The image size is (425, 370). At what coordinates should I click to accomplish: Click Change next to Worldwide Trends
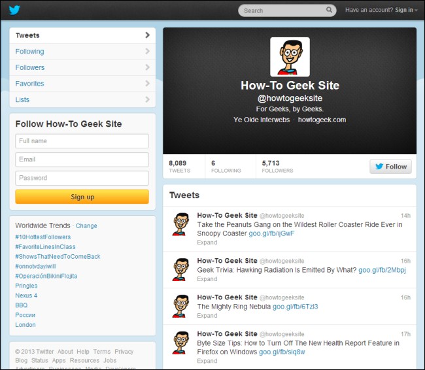86,226
